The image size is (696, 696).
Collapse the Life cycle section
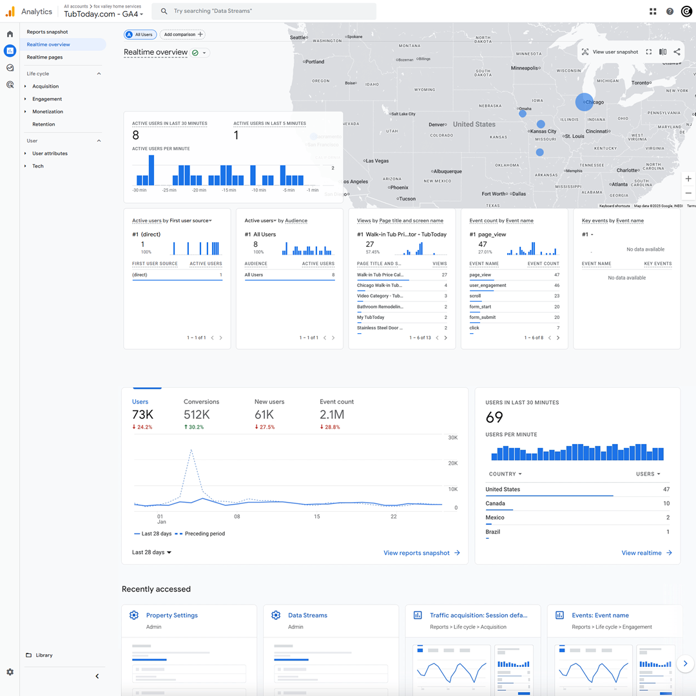point(99,73)
